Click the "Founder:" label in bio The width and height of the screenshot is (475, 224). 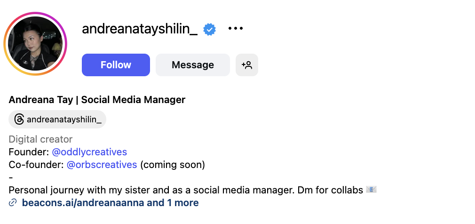pyautogui.click(x=29, y=152)
